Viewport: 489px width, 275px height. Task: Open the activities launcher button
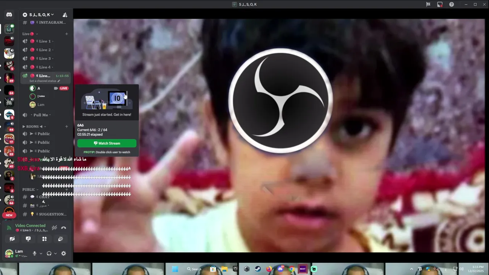tap(44, 239)
